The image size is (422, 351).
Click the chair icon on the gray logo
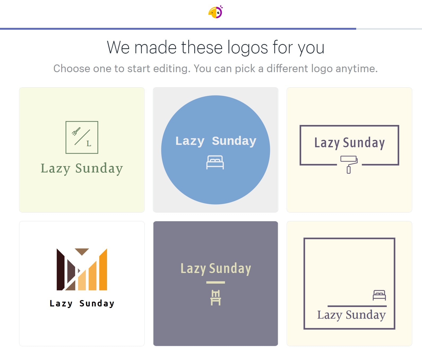[x=216, y=298]
